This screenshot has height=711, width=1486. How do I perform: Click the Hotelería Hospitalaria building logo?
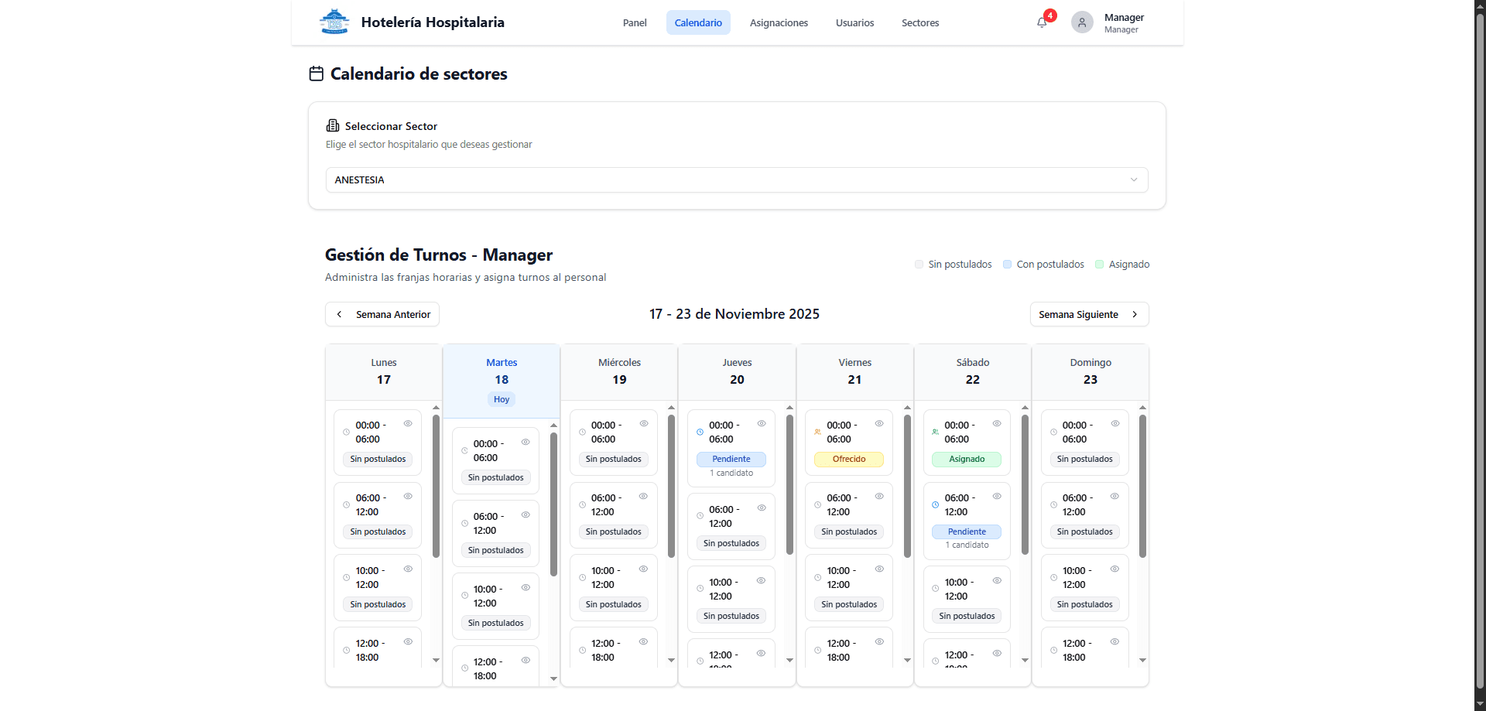click(x=334, y=22)
